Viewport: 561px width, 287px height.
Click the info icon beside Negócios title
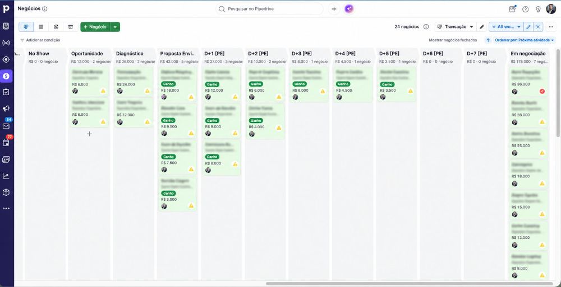click(45, 9)
